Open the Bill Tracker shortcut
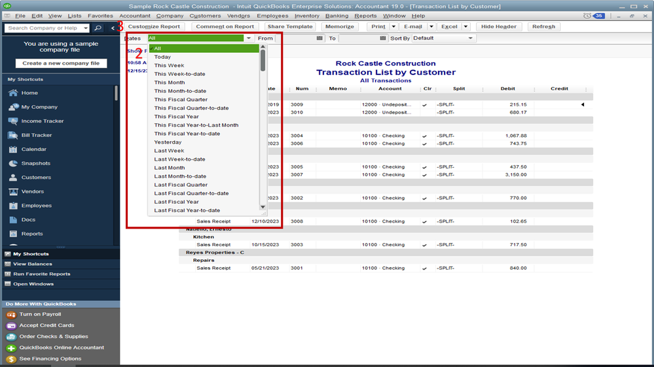This screenshot has width=654, height=367. pos(36,135)
